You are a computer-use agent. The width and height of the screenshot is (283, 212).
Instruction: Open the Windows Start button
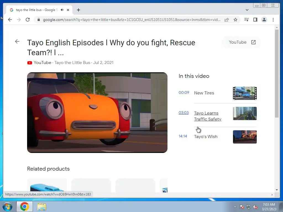(x=7, y=206)
